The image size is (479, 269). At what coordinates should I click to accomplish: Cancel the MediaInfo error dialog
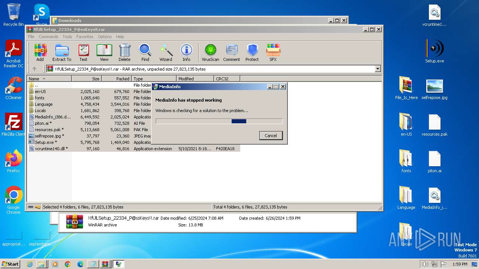tap(271, 136)
